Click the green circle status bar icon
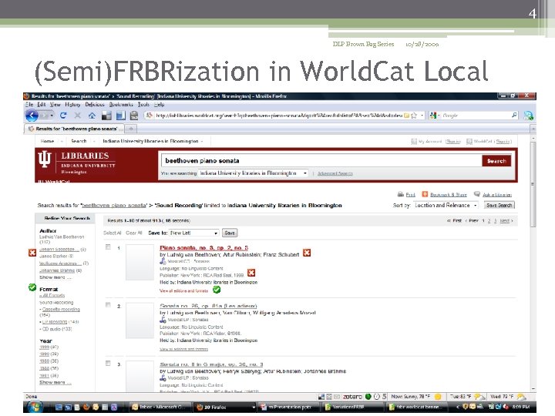Image resolution: width=555 pixels, height=416 pixels. coord(368,397)
